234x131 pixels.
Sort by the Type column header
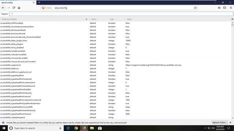point(117,19)
